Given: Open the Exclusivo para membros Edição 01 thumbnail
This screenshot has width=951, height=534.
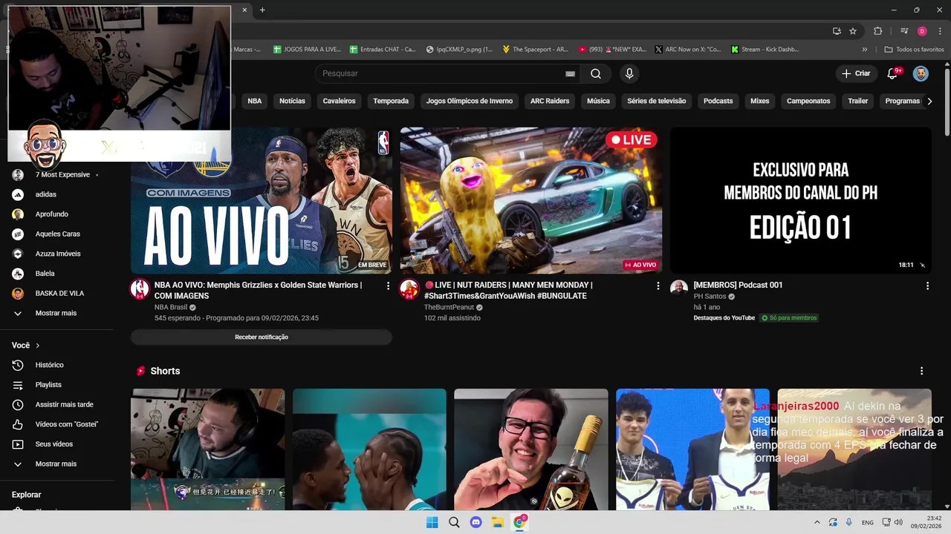Looking at the screenshot, I should pos(800,200).
